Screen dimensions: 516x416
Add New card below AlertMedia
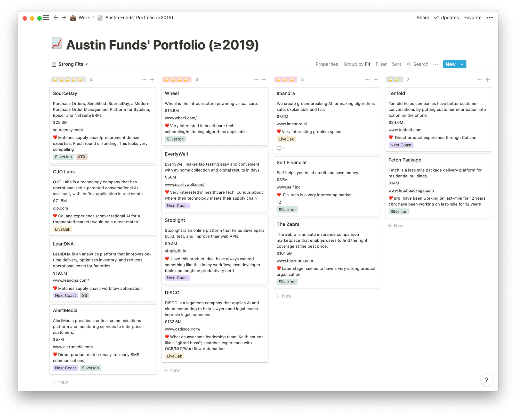click(x=60, y=382)
